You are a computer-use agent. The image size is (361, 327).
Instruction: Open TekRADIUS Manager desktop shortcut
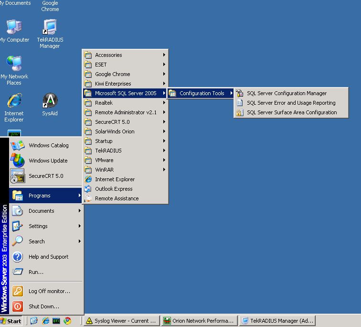point(50,28)
